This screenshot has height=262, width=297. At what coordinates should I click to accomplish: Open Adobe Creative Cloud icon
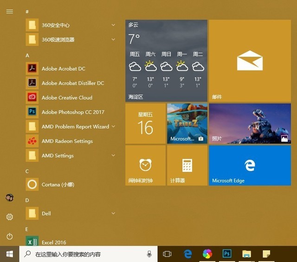coord(32,98)
